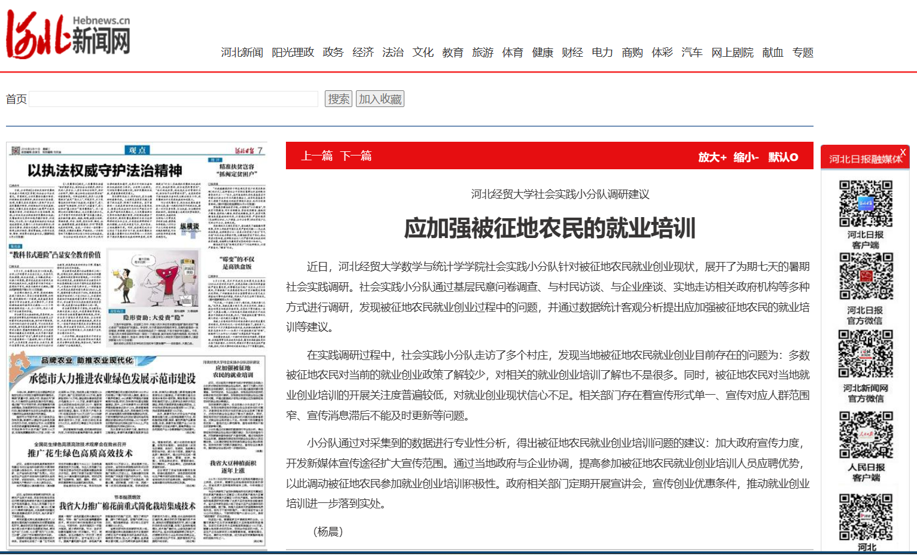Click the search text input field
Screen dimensions: 917x555
pyautogui.click(x=173, y=99)
